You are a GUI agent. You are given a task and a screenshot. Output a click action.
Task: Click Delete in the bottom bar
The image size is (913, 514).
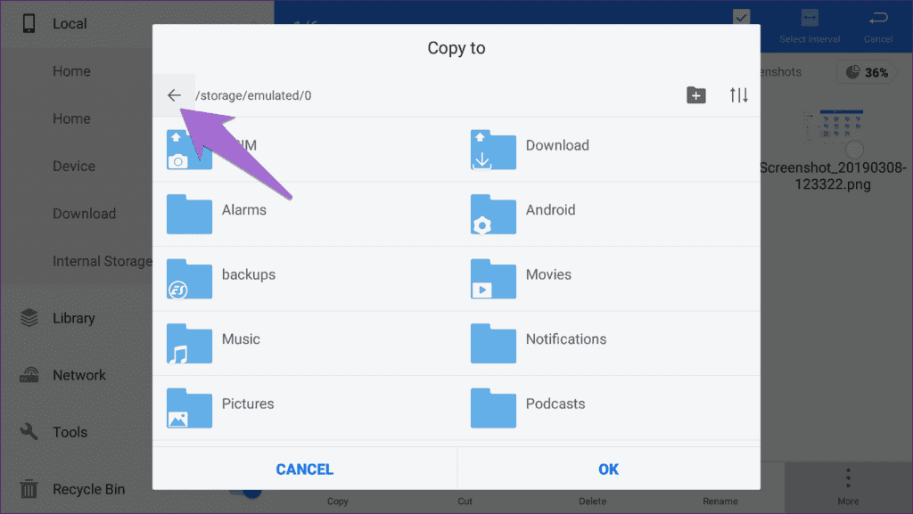click(x=592, y=501)
